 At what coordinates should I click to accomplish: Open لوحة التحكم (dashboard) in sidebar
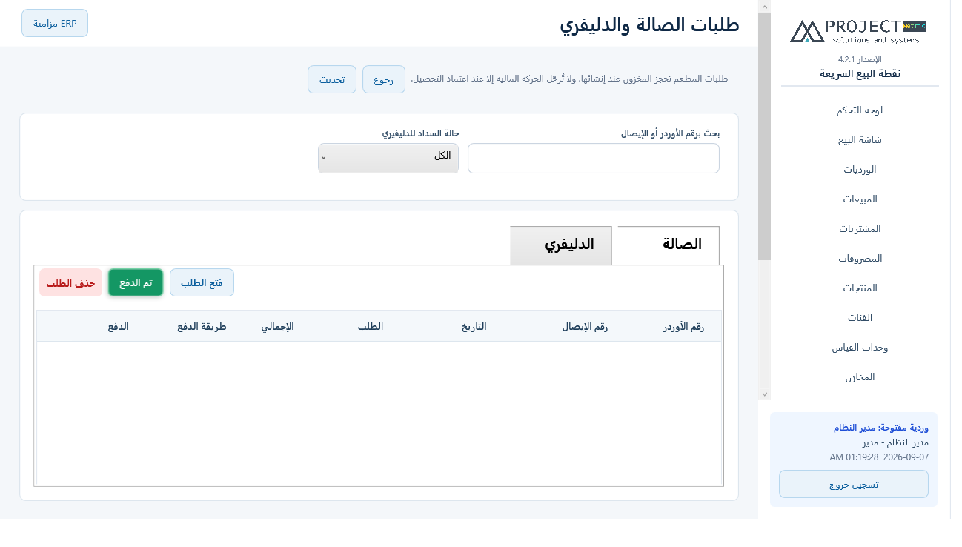tap(860, 110)
